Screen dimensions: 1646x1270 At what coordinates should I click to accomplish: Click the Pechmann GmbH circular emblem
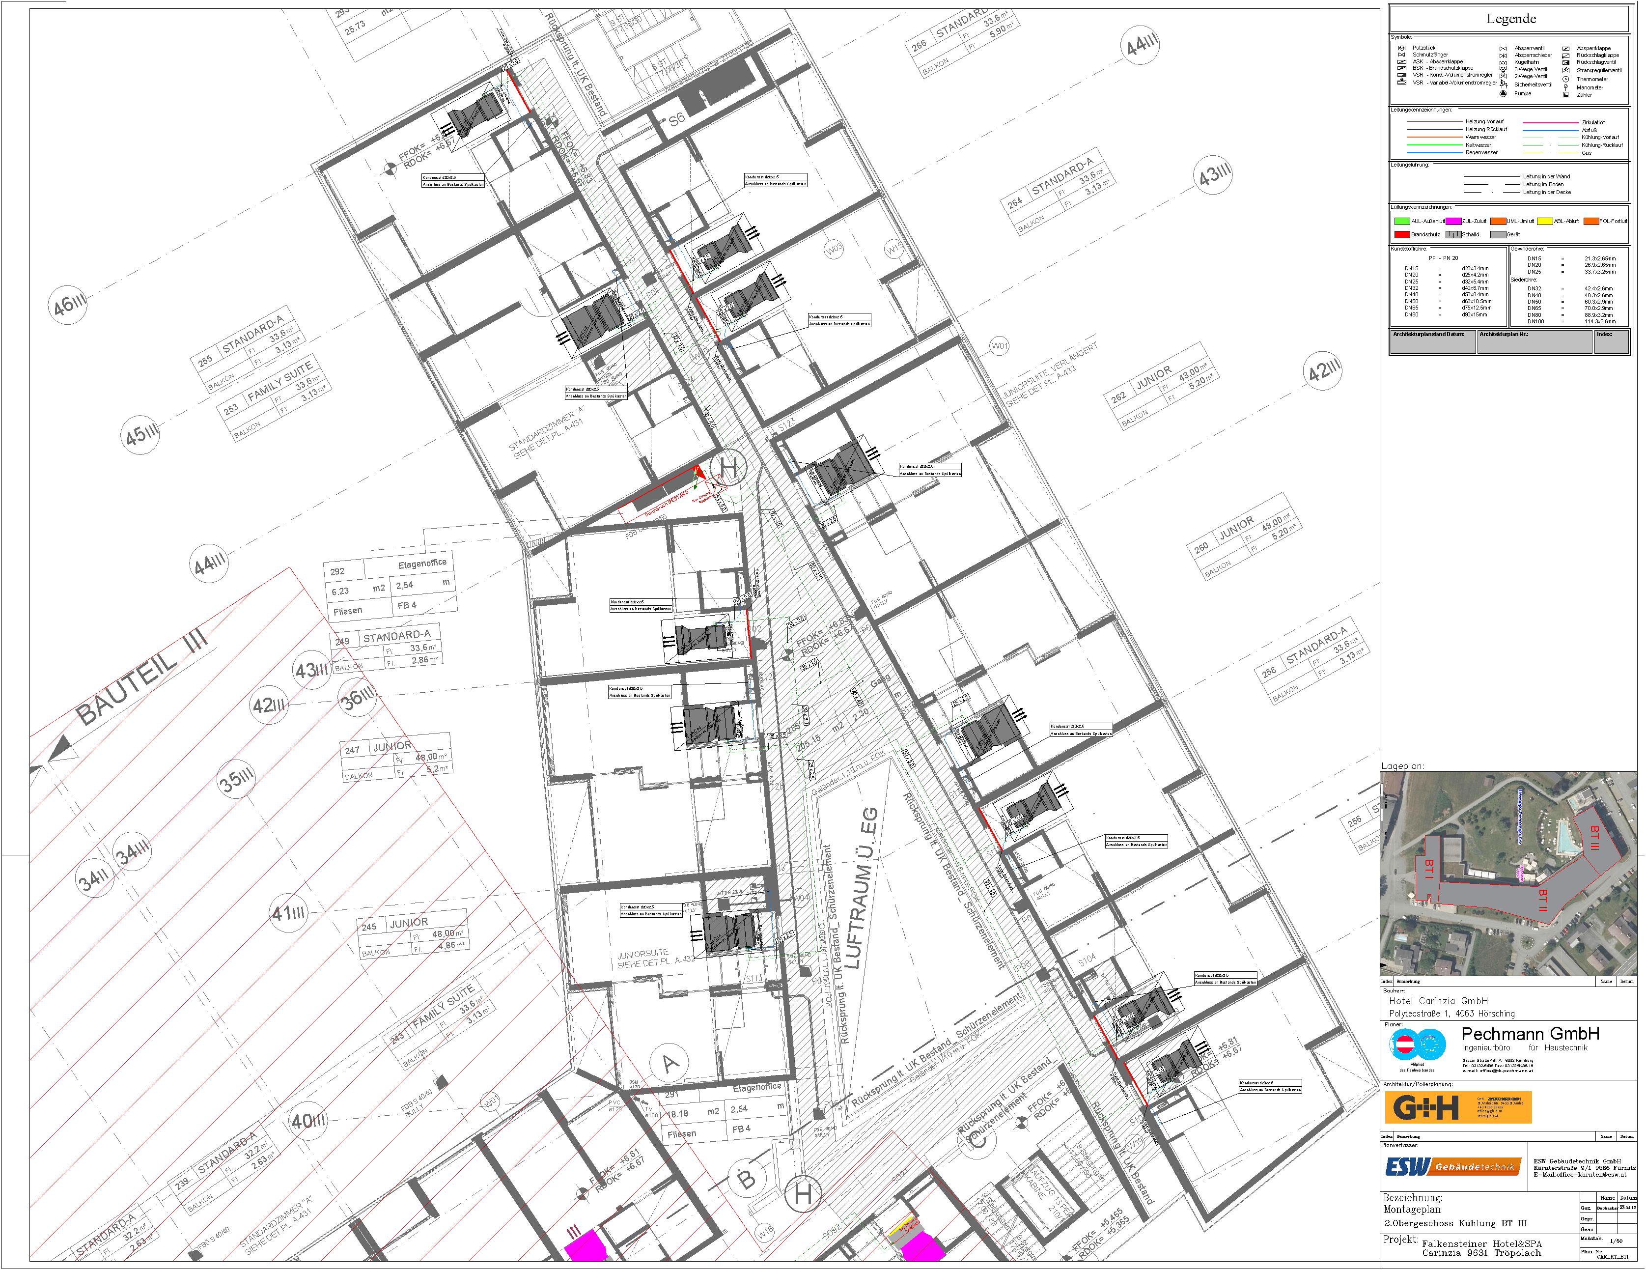point(1419,1044)
